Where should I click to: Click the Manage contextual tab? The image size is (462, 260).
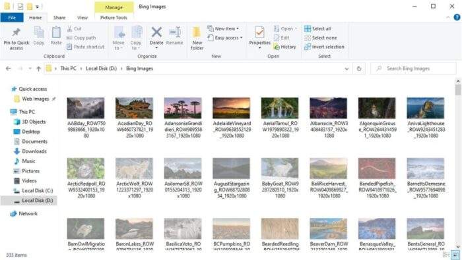[x=114, y=7]
